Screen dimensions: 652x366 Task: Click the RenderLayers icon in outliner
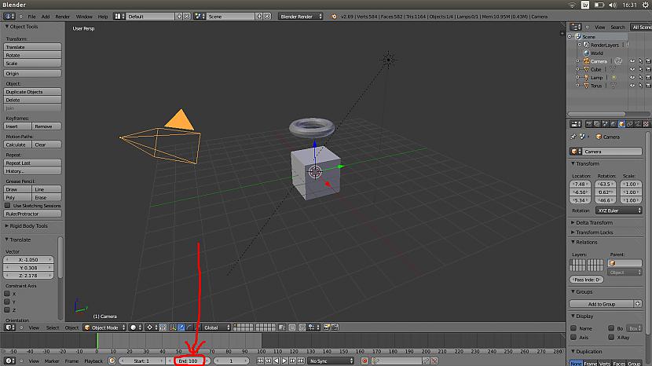(x=586, y=45)
